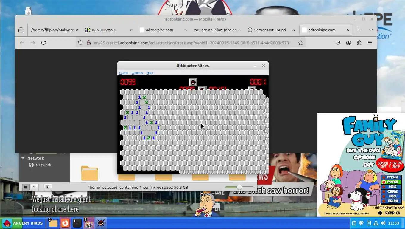Close the WINDOWS93 tab
This screenshot has width=405, height=229.
[131, 30]
